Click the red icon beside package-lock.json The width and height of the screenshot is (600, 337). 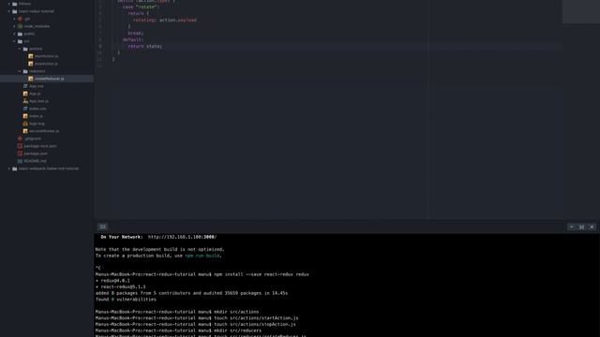pos(20,146)
